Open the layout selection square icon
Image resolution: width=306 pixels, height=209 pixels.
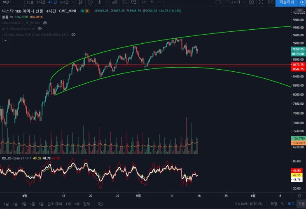click(218, 2)
